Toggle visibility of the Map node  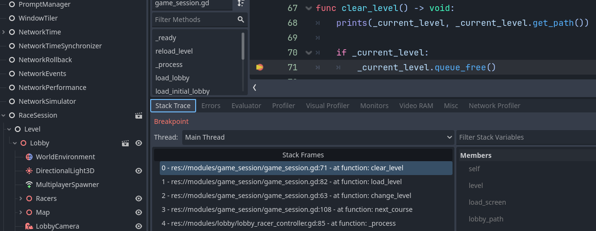139,212
